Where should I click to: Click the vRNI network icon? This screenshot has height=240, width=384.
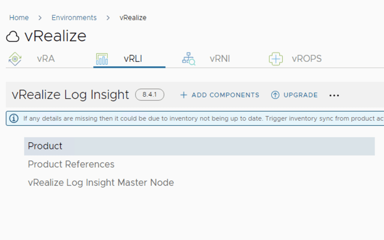[189, 59]
